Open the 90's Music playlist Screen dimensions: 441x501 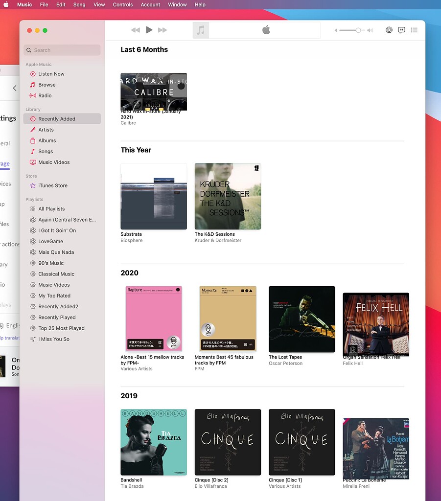click(52, 263)
